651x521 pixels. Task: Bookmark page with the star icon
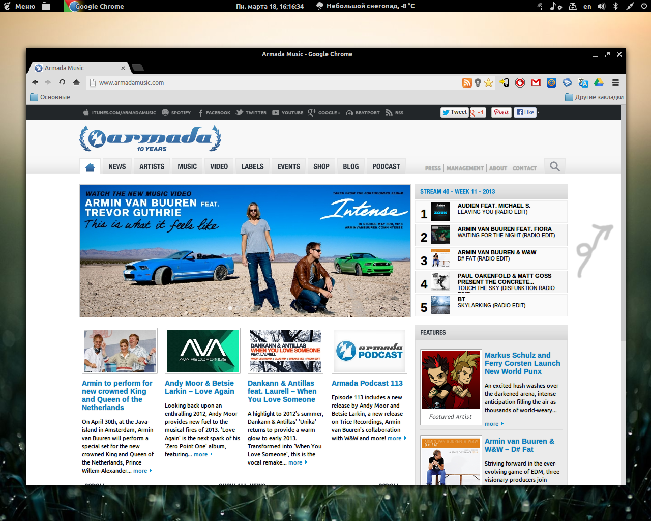coord(489,82)
